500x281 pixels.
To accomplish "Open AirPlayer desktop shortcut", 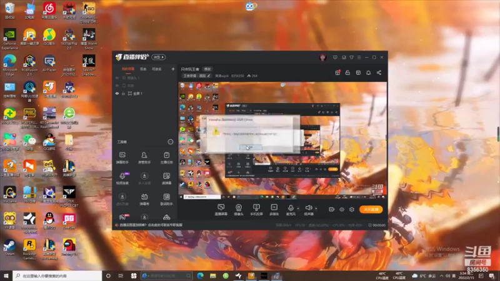I will coord(49,63).
